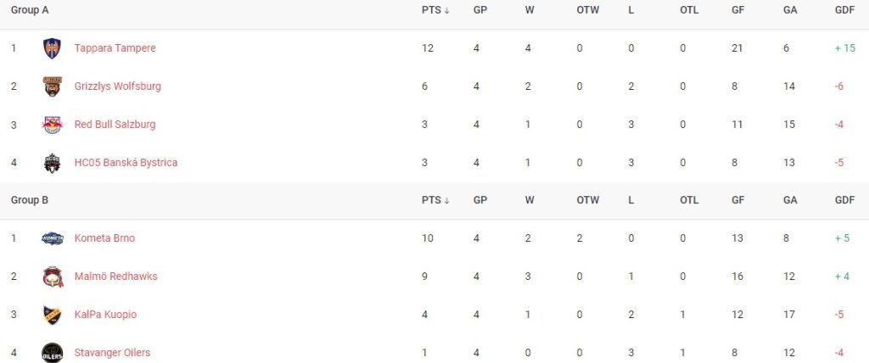Click the KalPa Kuopio team logo
Image resolution: width=869 pixels, height=363 pixels.
52,315
